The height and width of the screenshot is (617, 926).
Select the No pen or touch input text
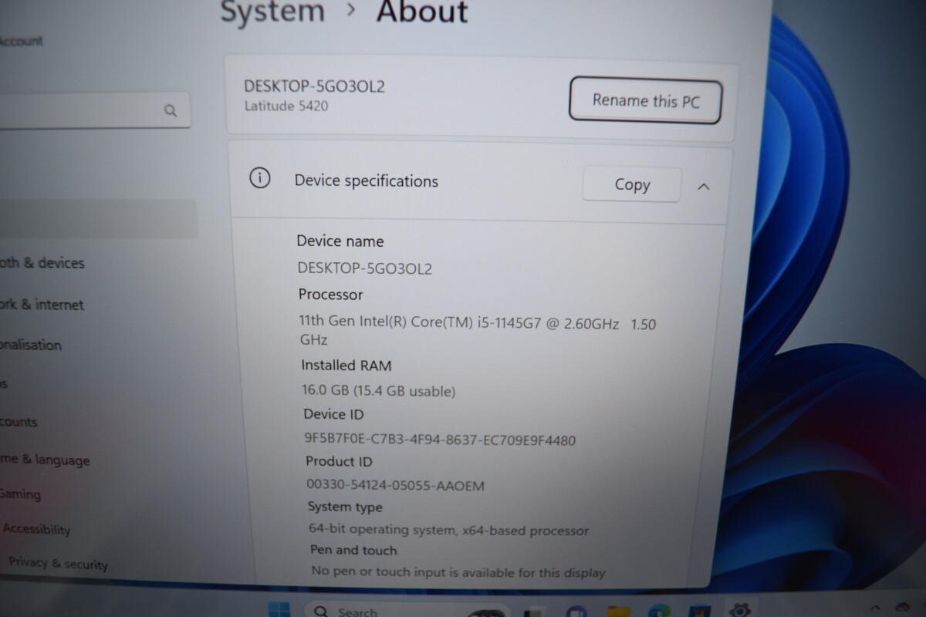(458, 572)
